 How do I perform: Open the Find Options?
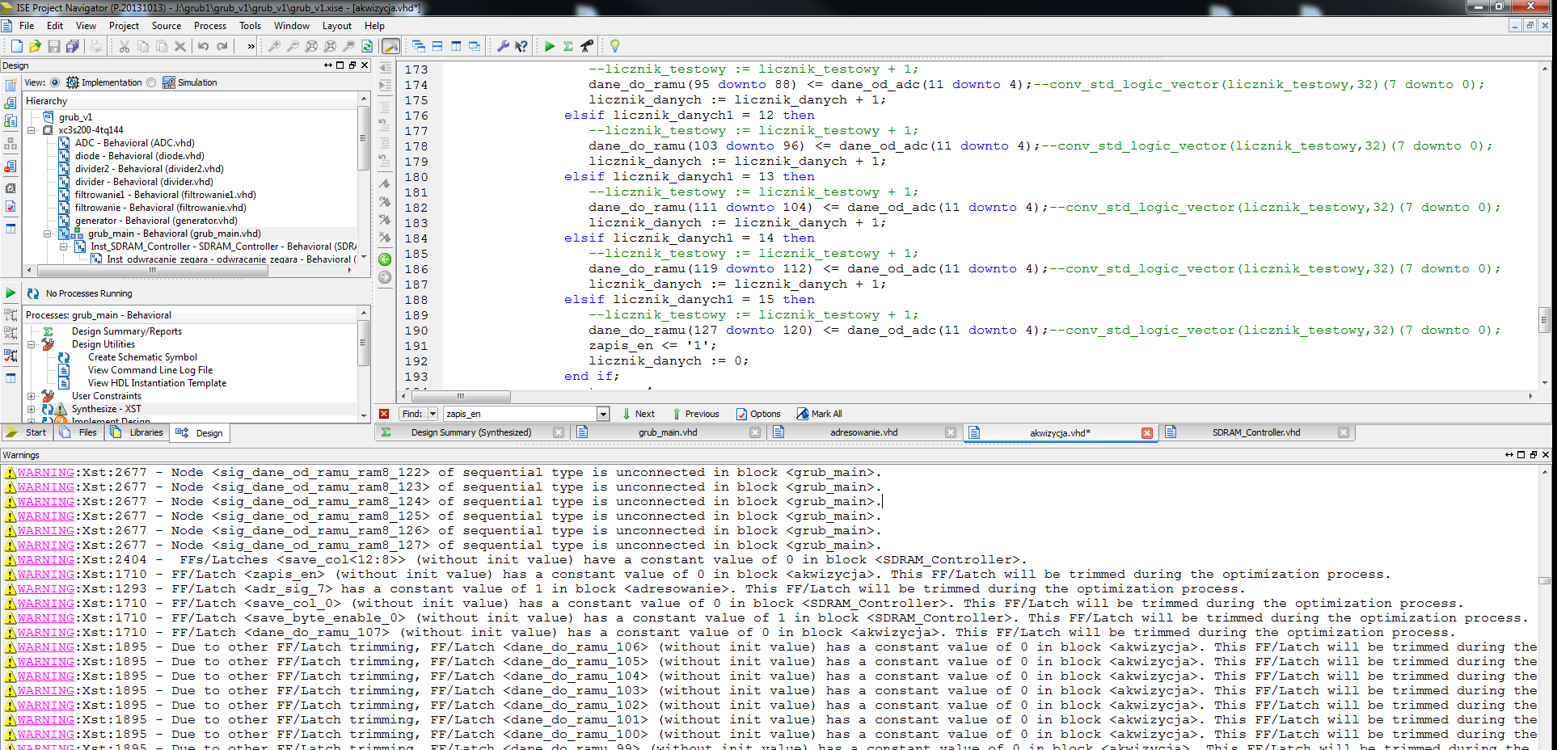click(757, 414)
